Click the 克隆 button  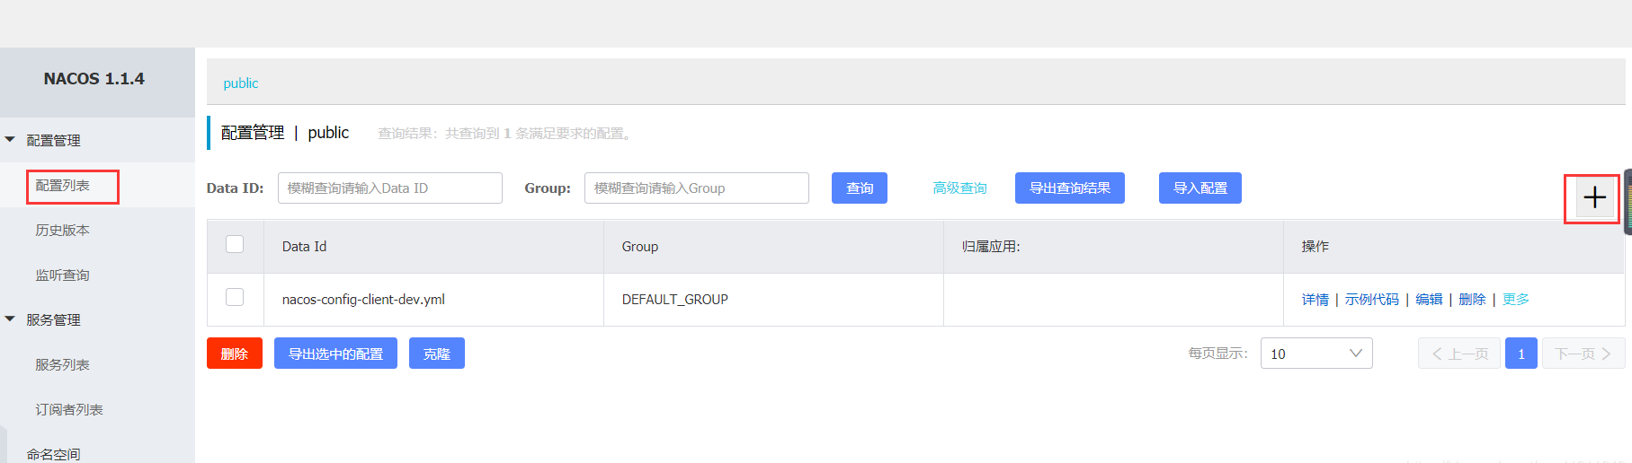click(436, 354)
